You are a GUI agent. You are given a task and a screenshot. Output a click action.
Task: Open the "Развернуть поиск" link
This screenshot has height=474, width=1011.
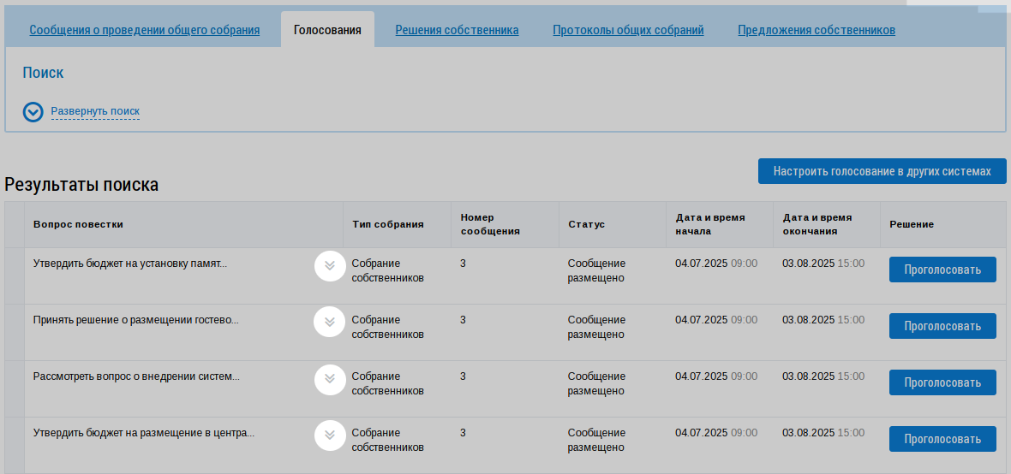click(x=95, y=111)
